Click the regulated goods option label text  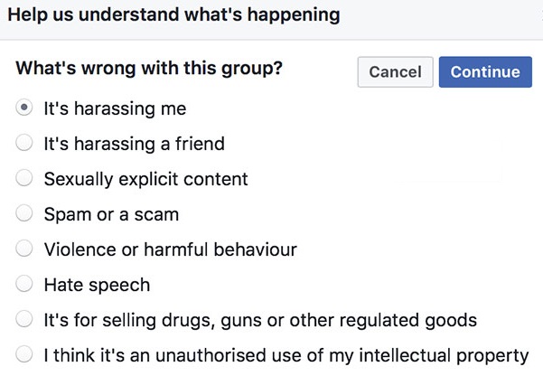pyautogui.click(x=260, y=321)
